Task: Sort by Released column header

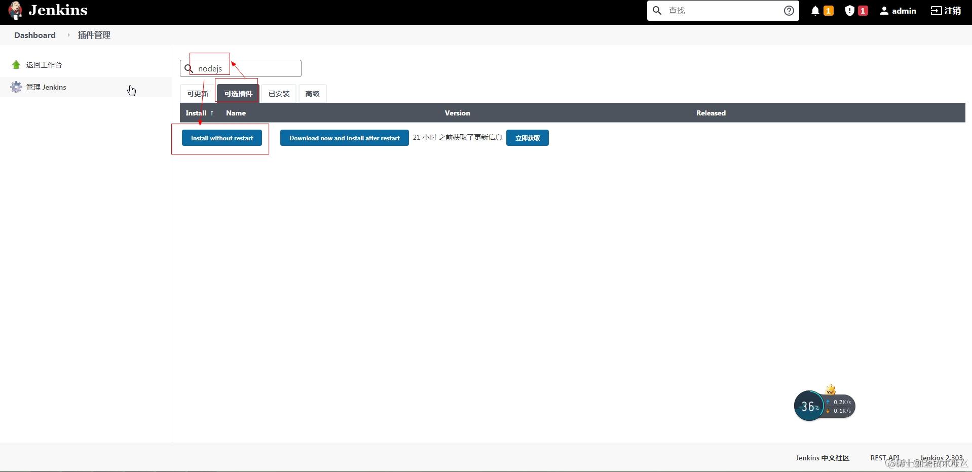Action: click(x=711, y=113)
